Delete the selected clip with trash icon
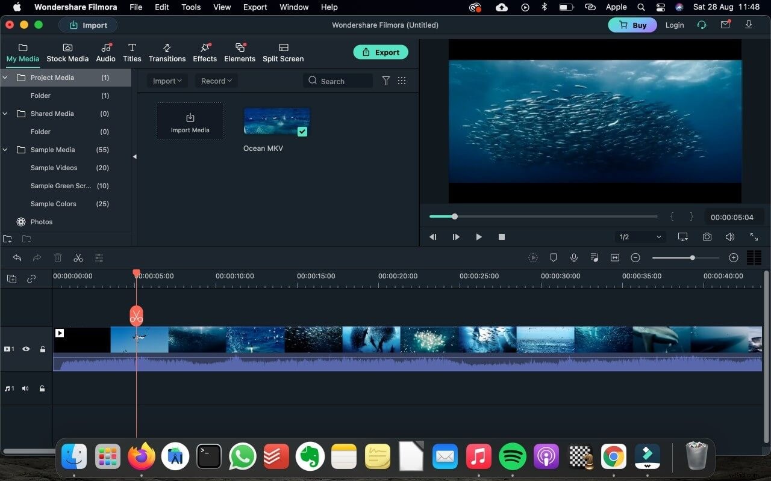 pyautogui.click(x=57, y=257)
